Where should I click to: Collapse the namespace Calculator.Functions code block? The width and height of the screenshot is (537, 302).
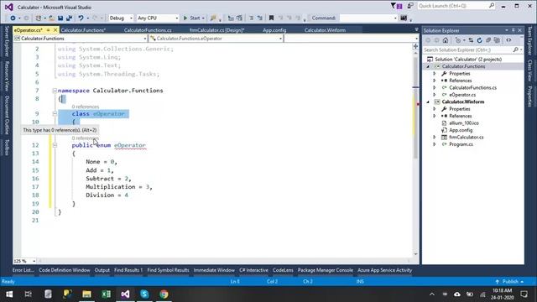[55, 91]
